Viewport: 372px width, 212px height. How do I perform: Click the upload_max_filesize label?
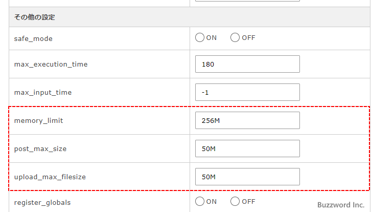[x=50, y=177]
